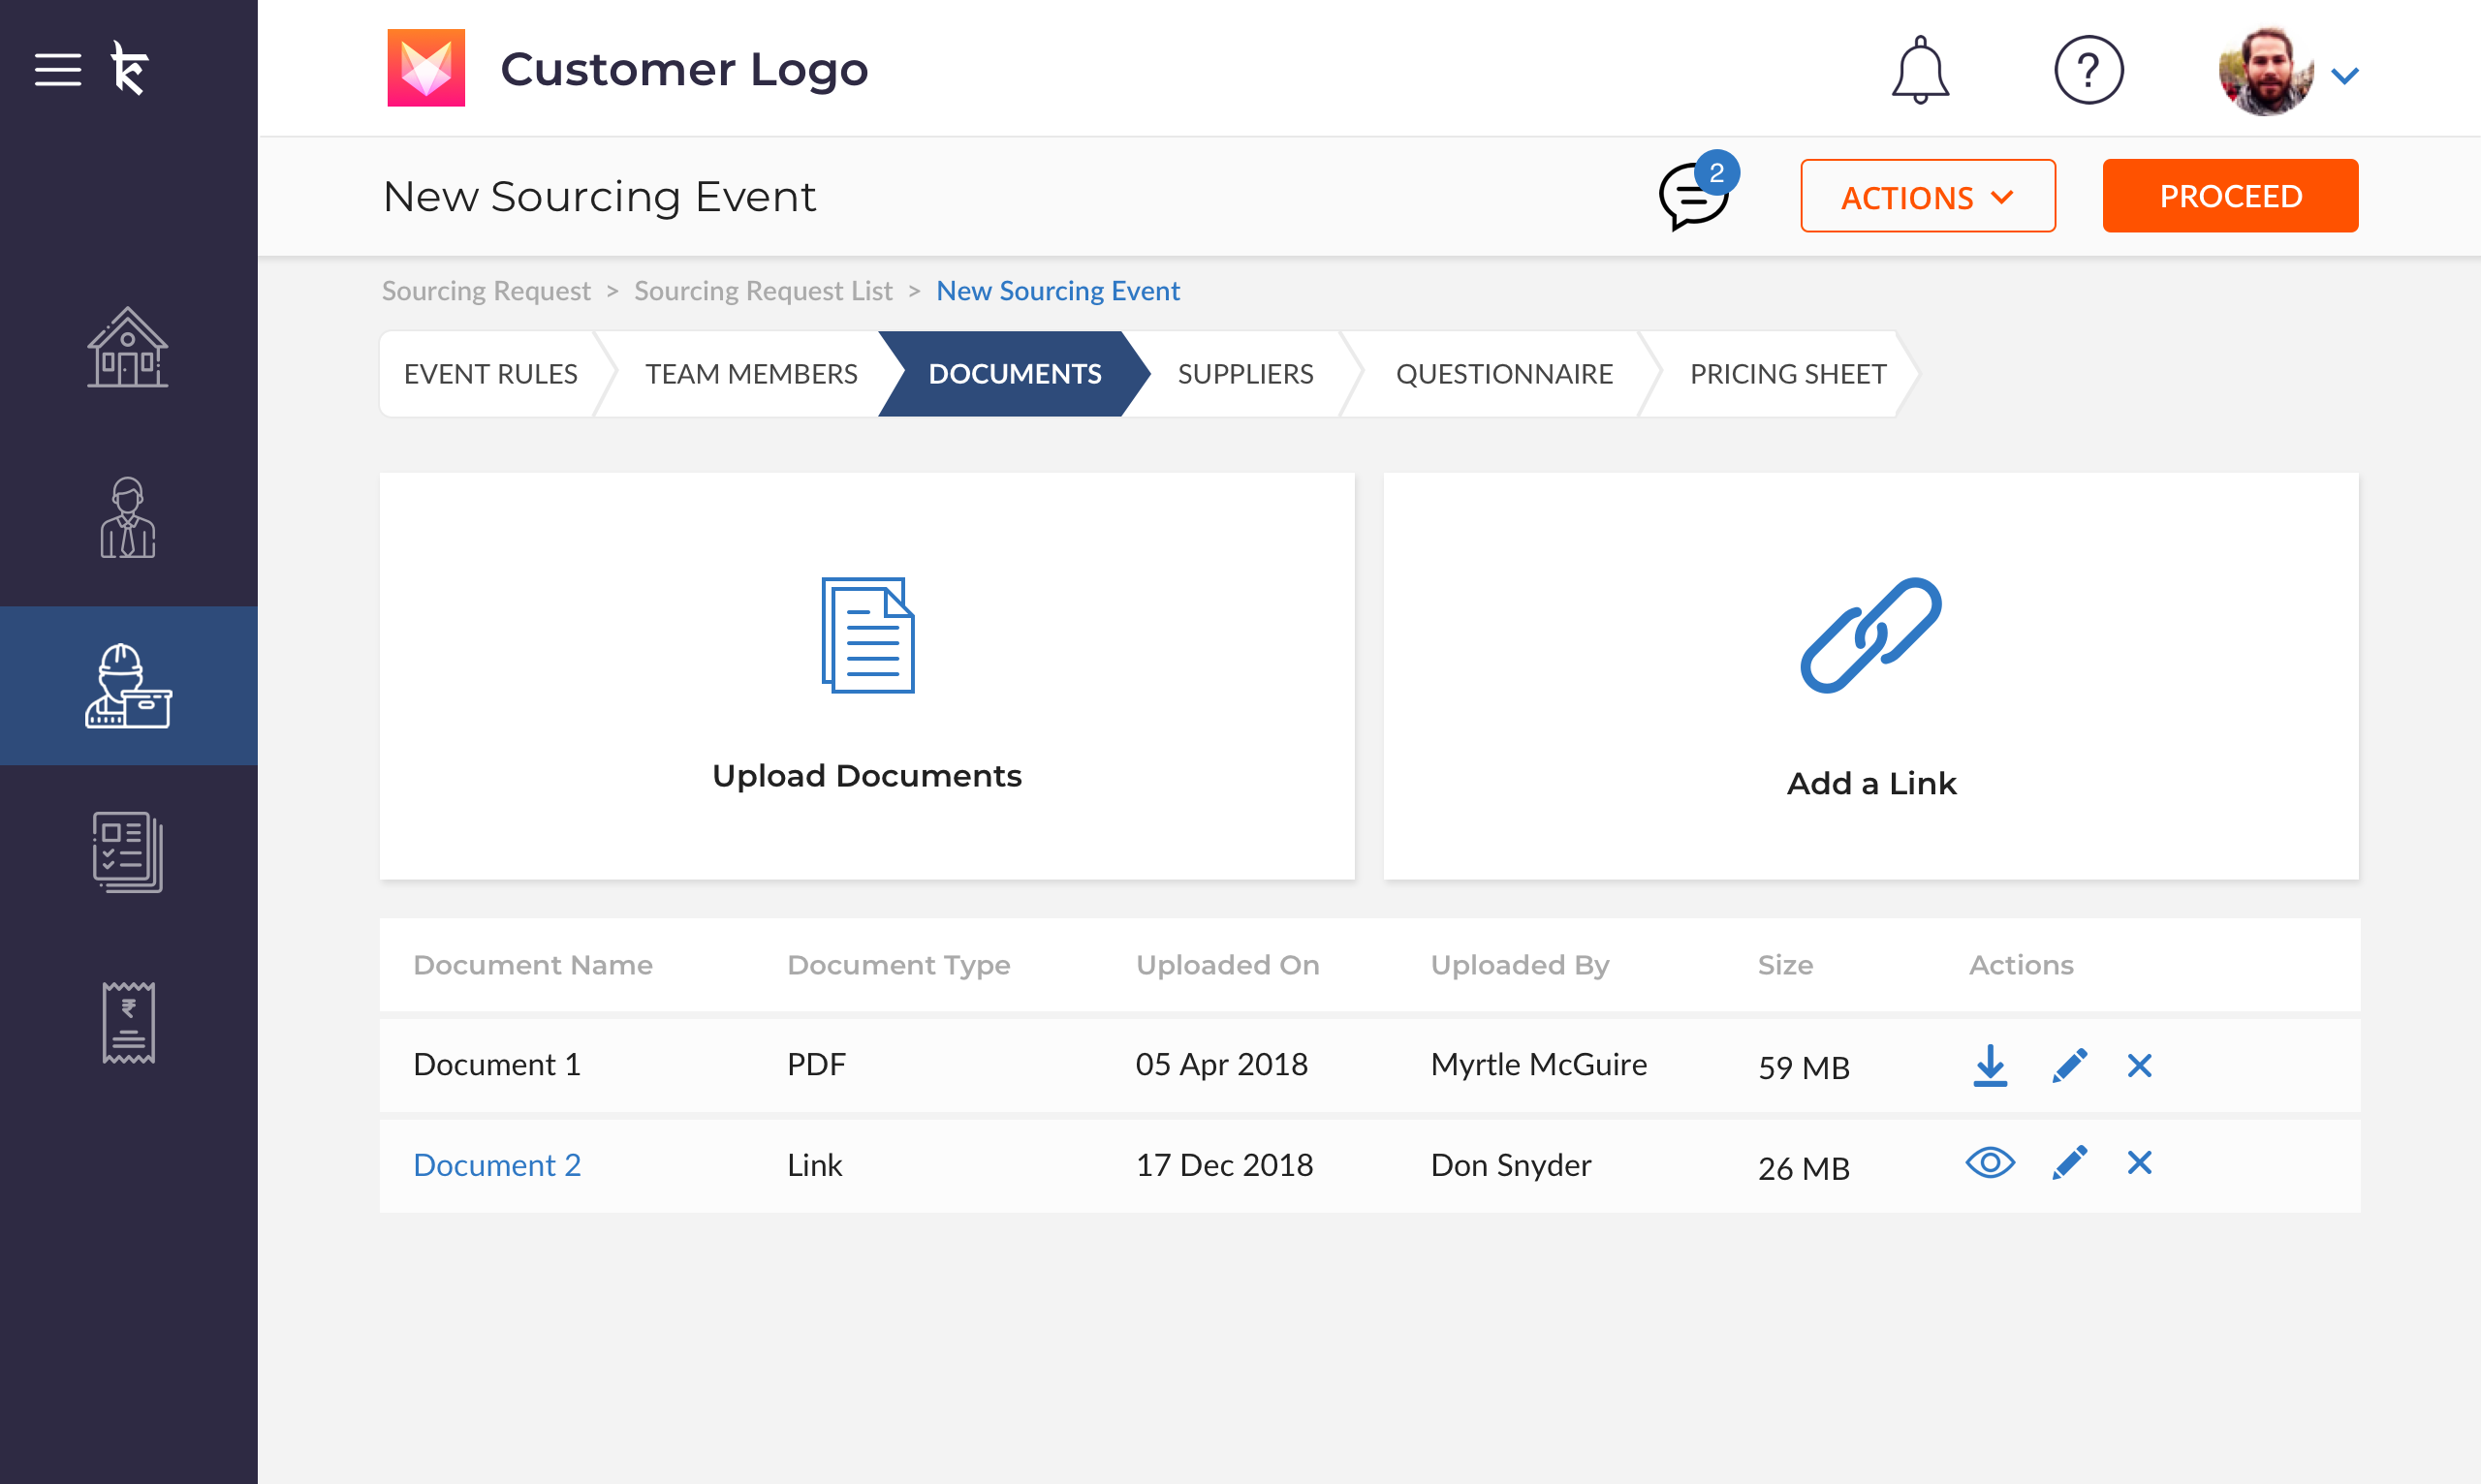
Task: Expand the ACTIONS dropdown
Action: 1927,196
